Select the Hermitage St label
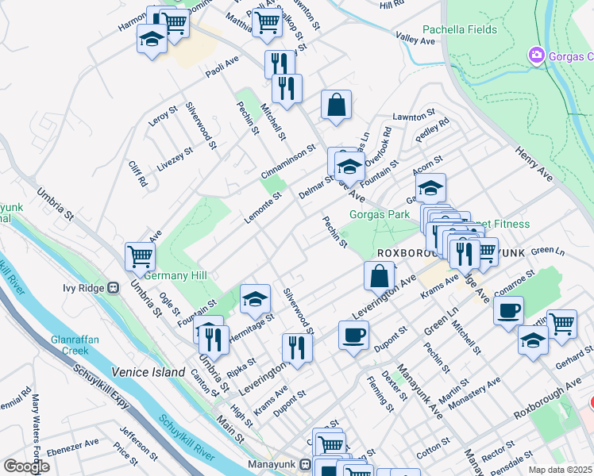 [x=252, y=328]
